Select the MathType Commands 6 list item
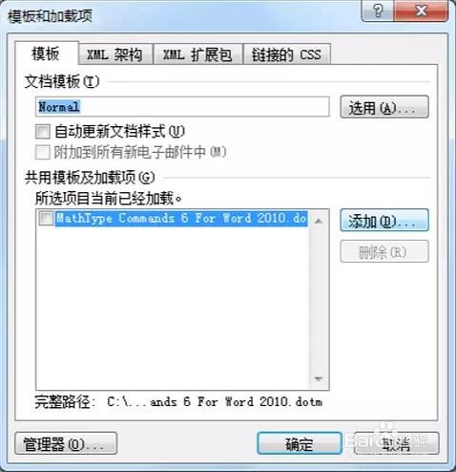456x472 pixels. click(x=181, y=219)
